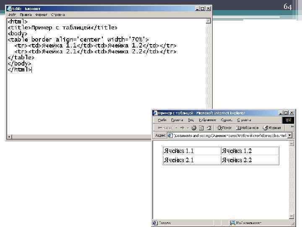This screenshot has width=302, height=227.
Task: Click the Stop icon in browser toolbar
Action: click(194, 128)
